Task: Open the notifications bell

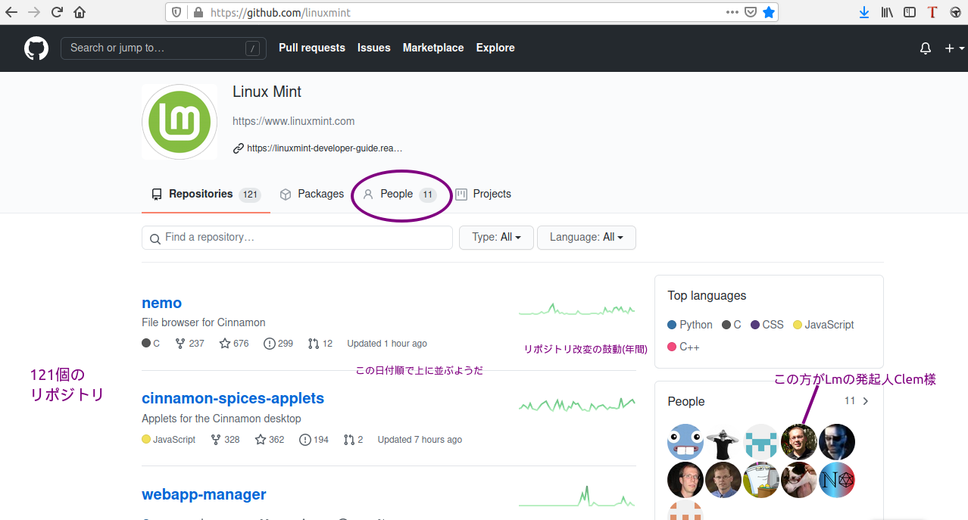Action: click(925, 48)
